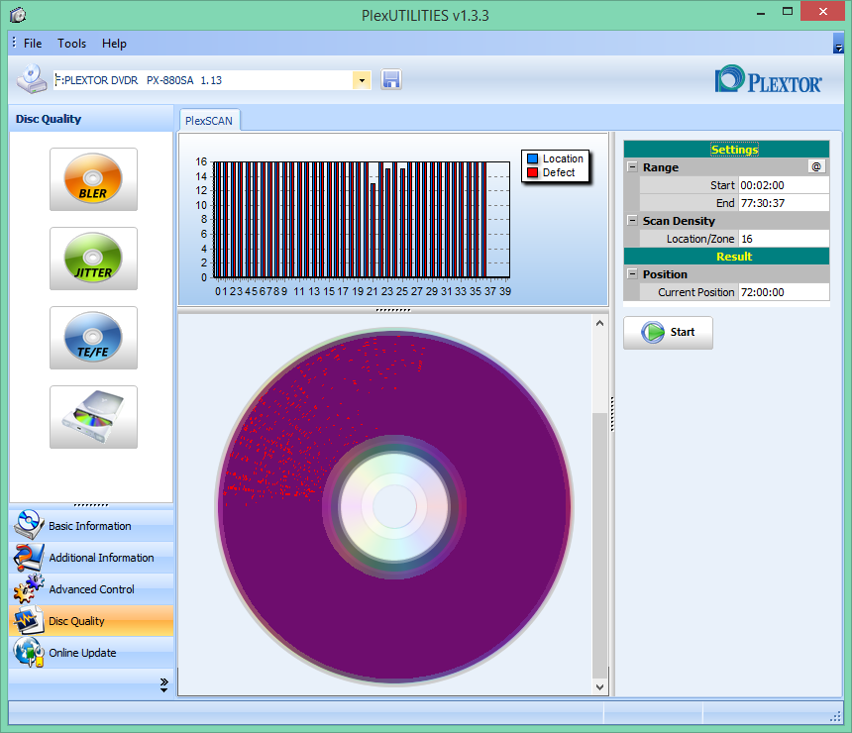This screenshot has width=852, height=733.
Task: Click the green play icon on Start
Action: 653,332
